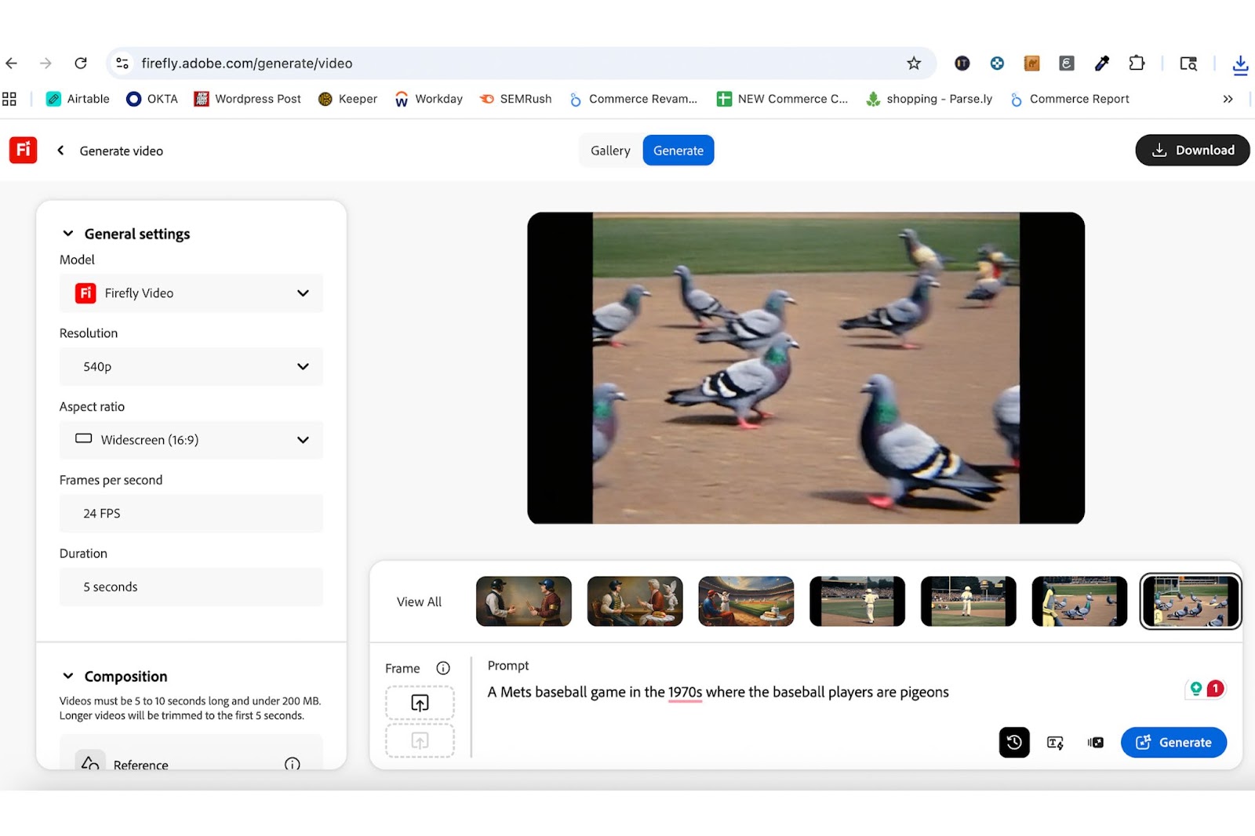
Task: Select the stadium painting thumbnail
Action: coord(746,602)
